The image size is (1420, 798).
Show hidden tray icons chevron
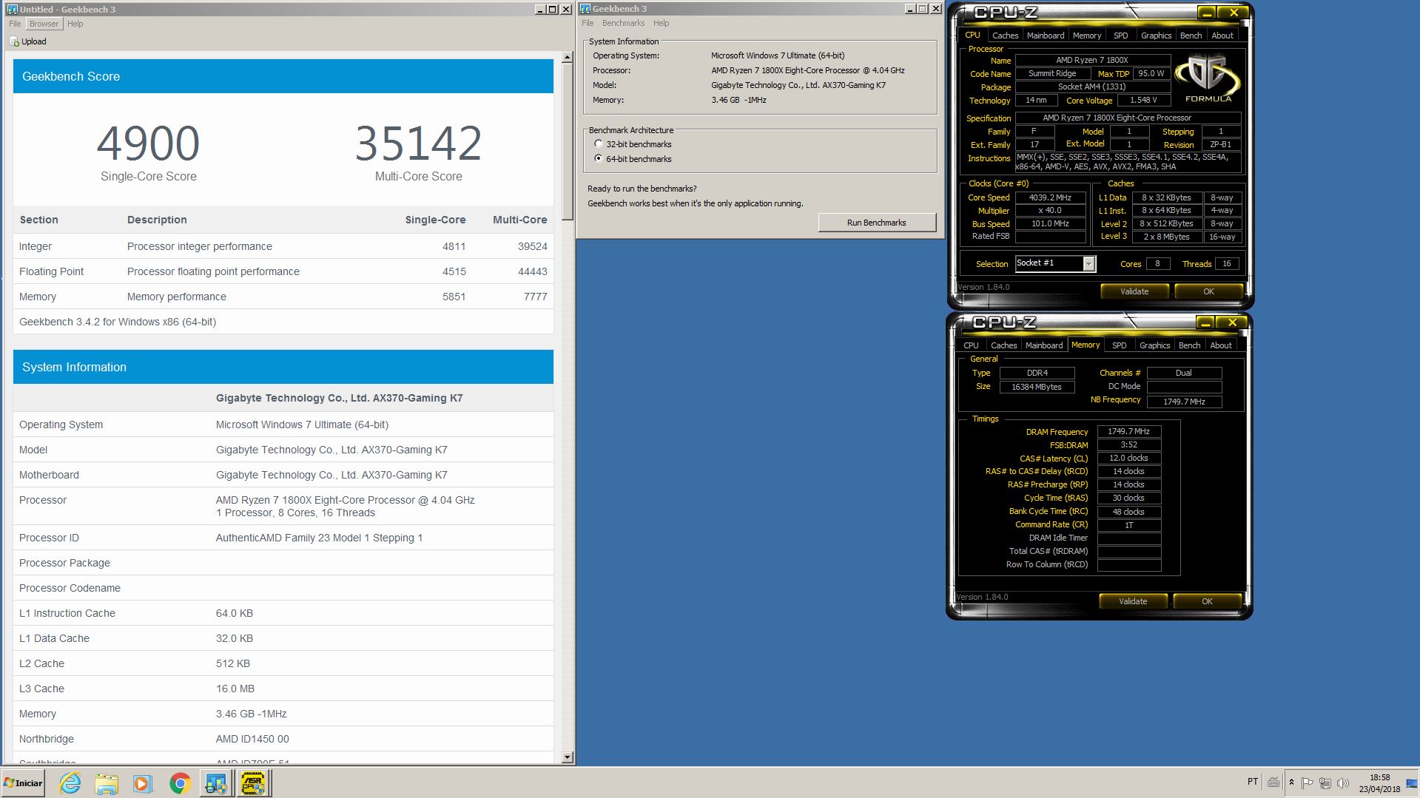click(1291, 782)
